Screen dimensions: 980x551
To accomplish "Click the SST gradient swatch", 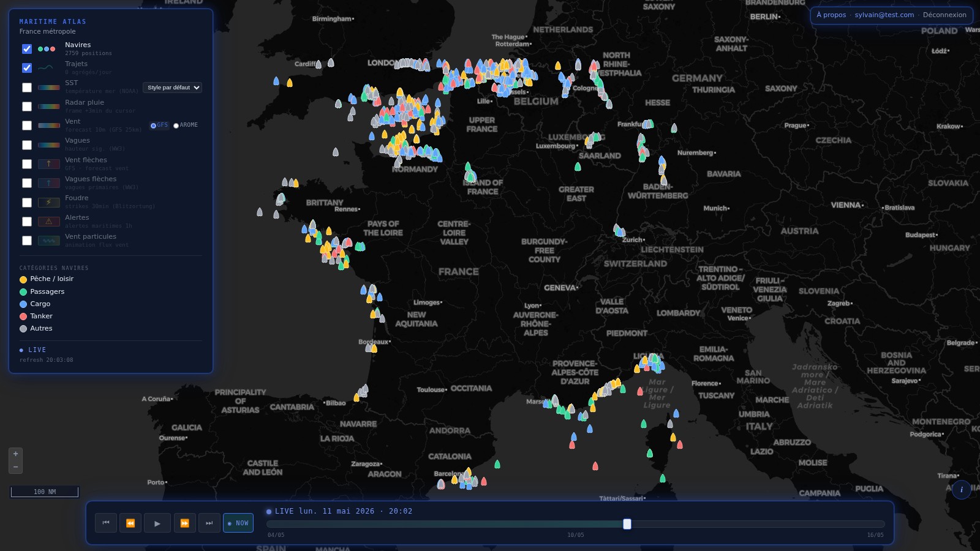I will click(49, 88).
